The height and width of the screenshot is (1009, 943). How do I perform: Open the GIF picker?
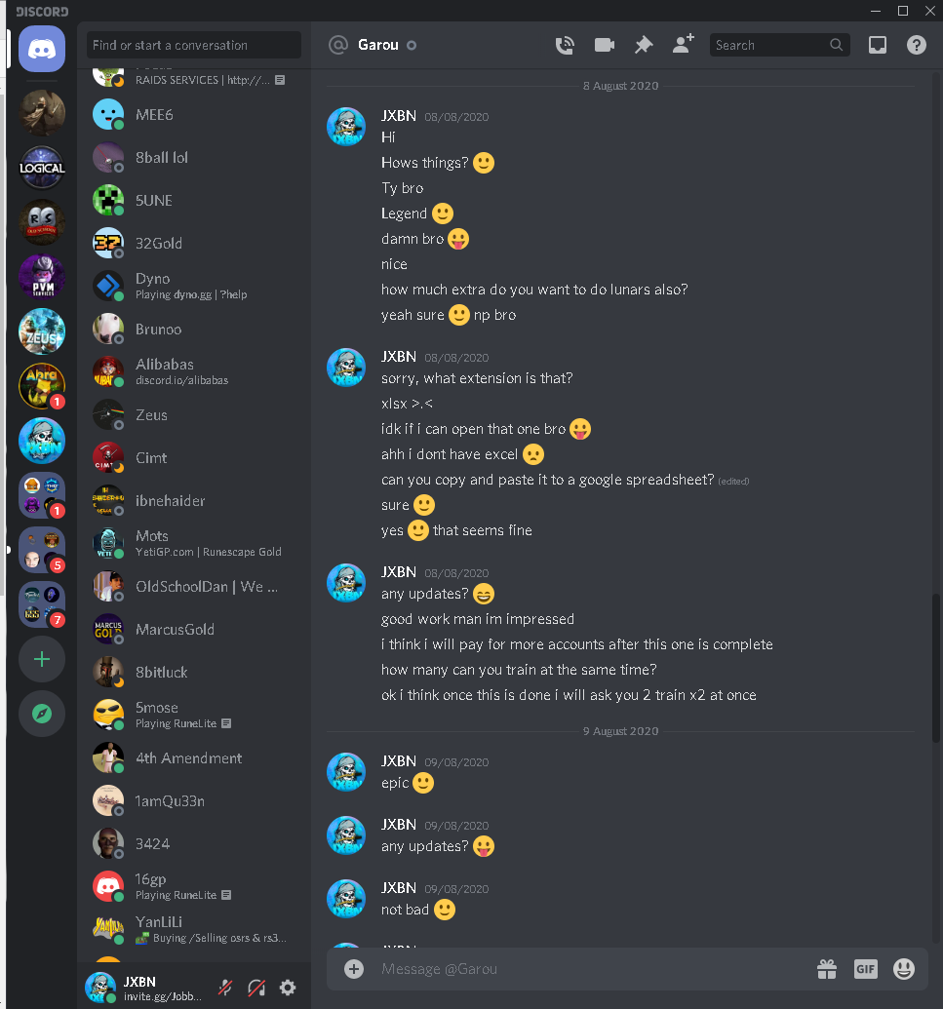[865, 968]
